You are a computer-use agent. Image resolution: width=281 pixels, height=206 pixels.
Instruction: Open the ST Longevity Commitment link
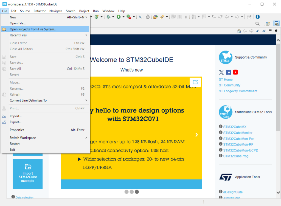(238, 91)
